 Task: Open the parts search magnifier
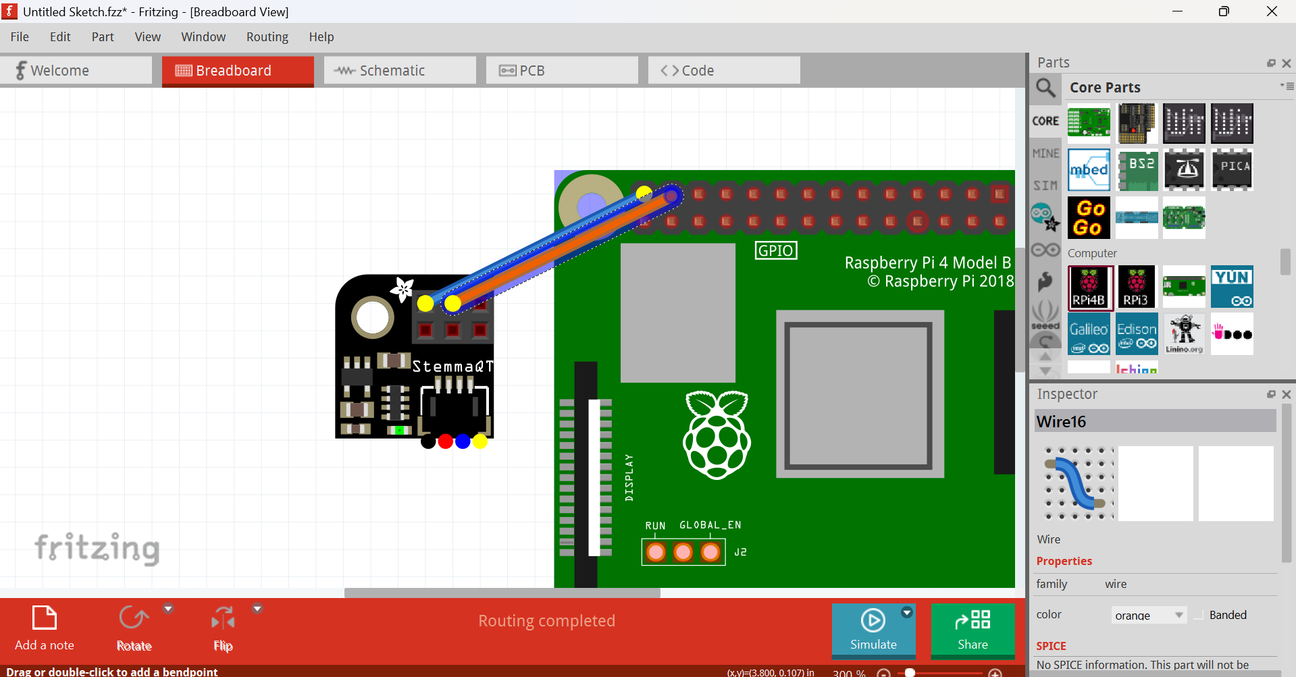tap(1045, 88)
